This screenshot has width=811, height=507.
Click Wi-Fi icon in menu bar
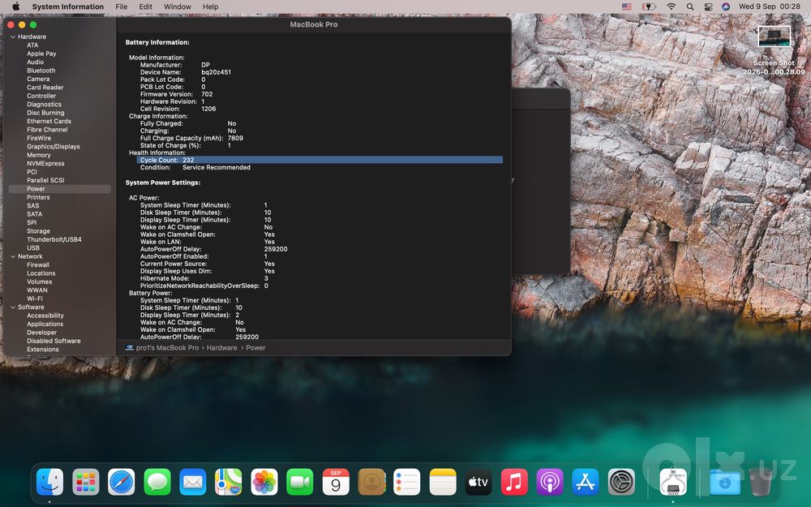(671, 6)
